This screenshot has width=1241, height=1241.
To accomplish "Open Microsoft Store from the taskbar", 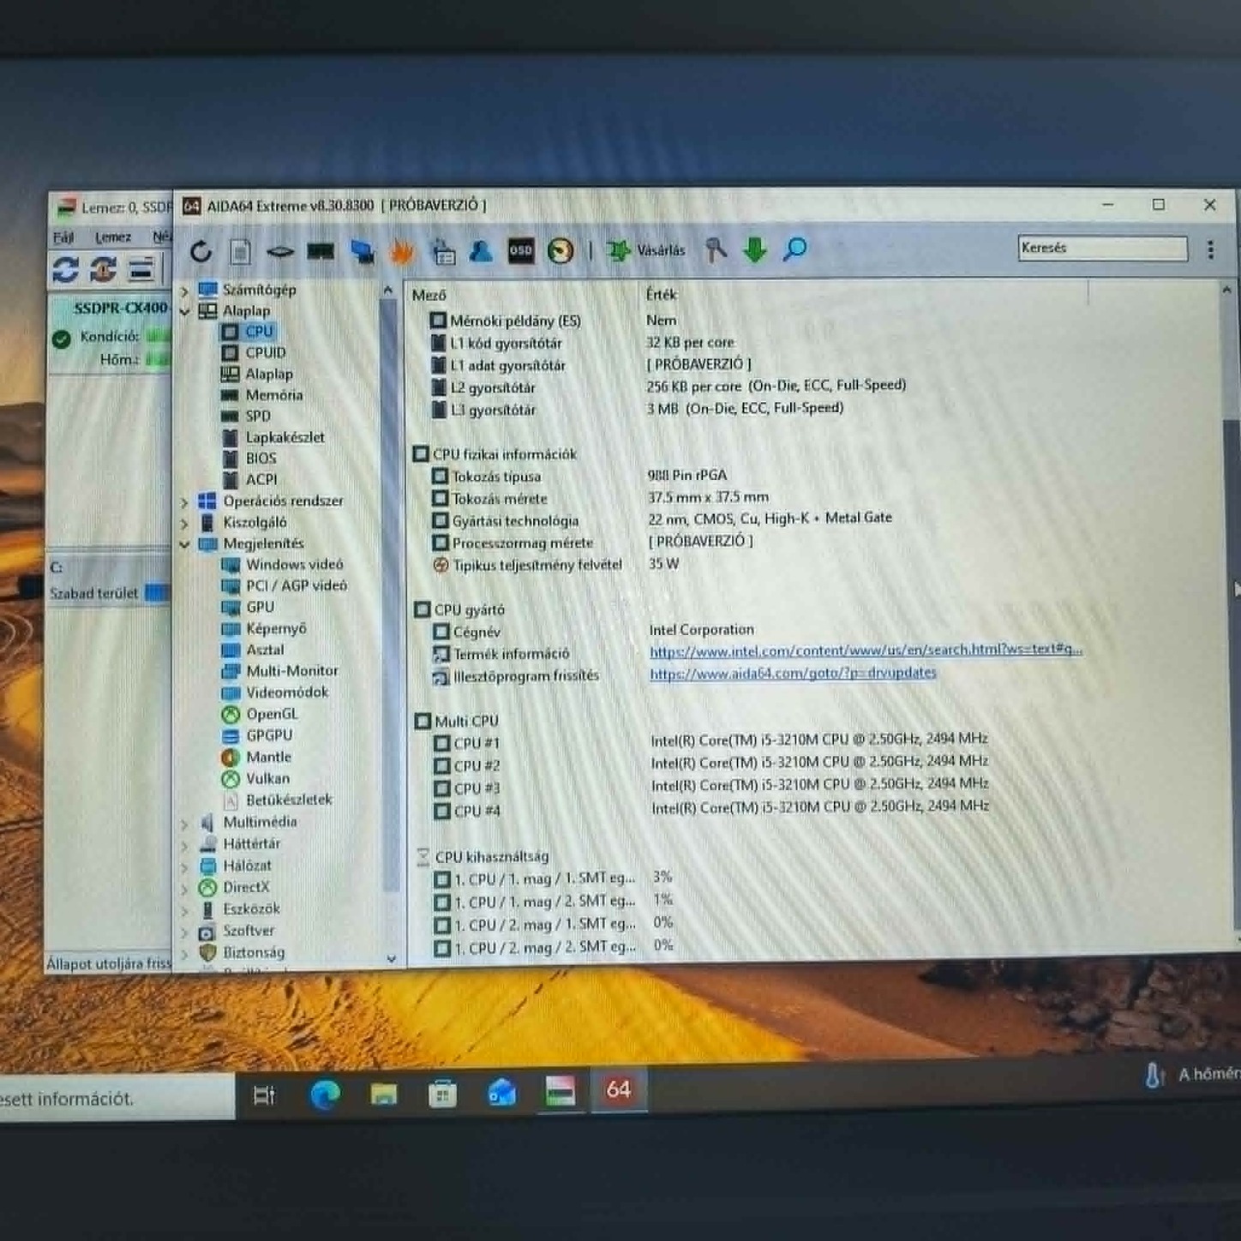I will click(x=442, y=1093).
